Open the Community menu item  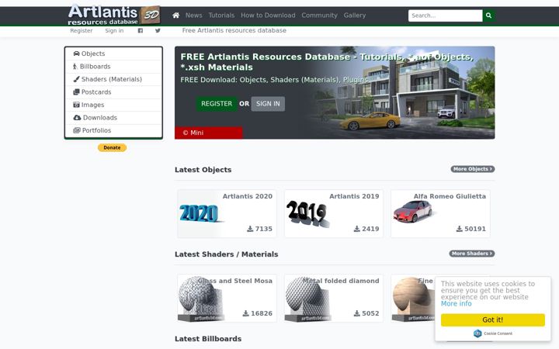point(319,16)
